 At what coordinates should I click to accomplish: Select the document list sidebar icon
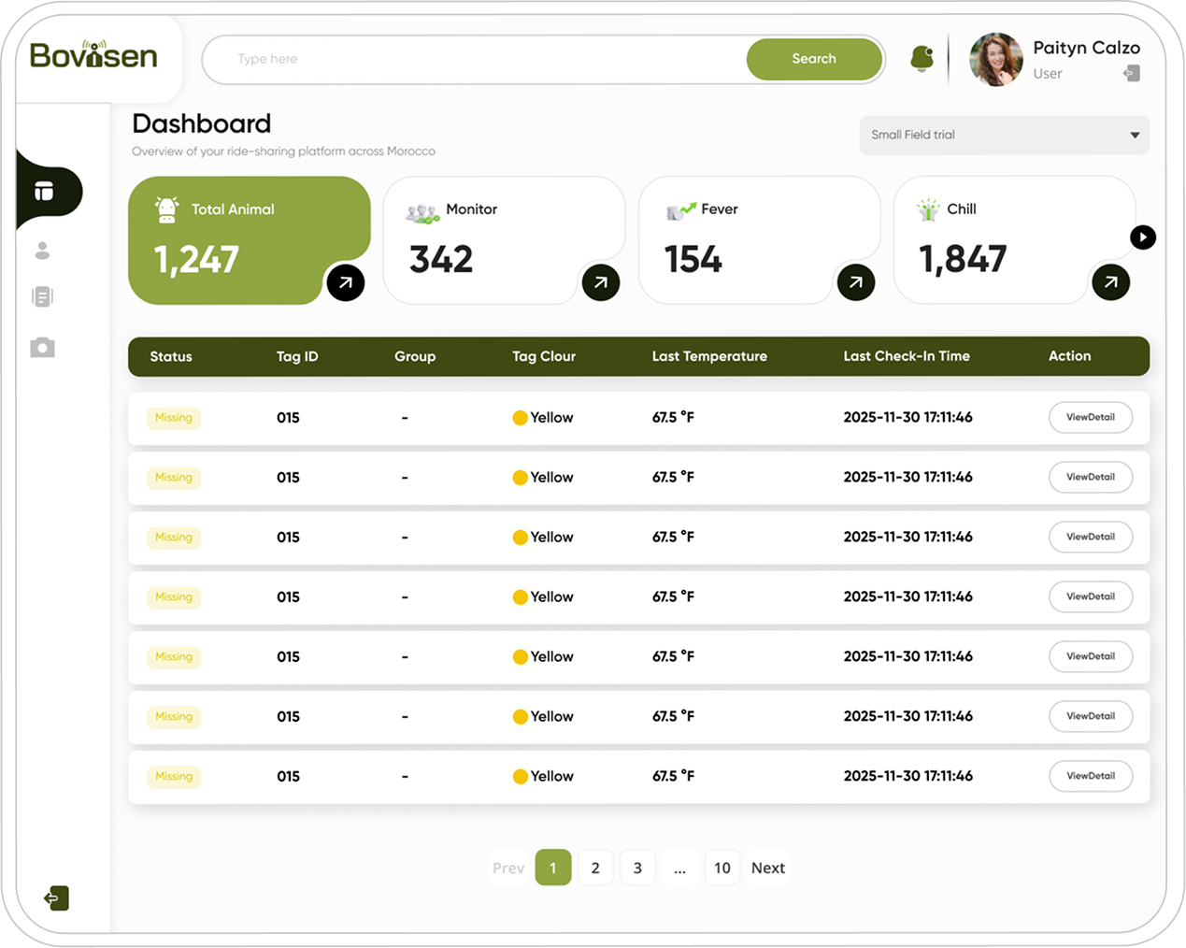click(x=42, y=297)
